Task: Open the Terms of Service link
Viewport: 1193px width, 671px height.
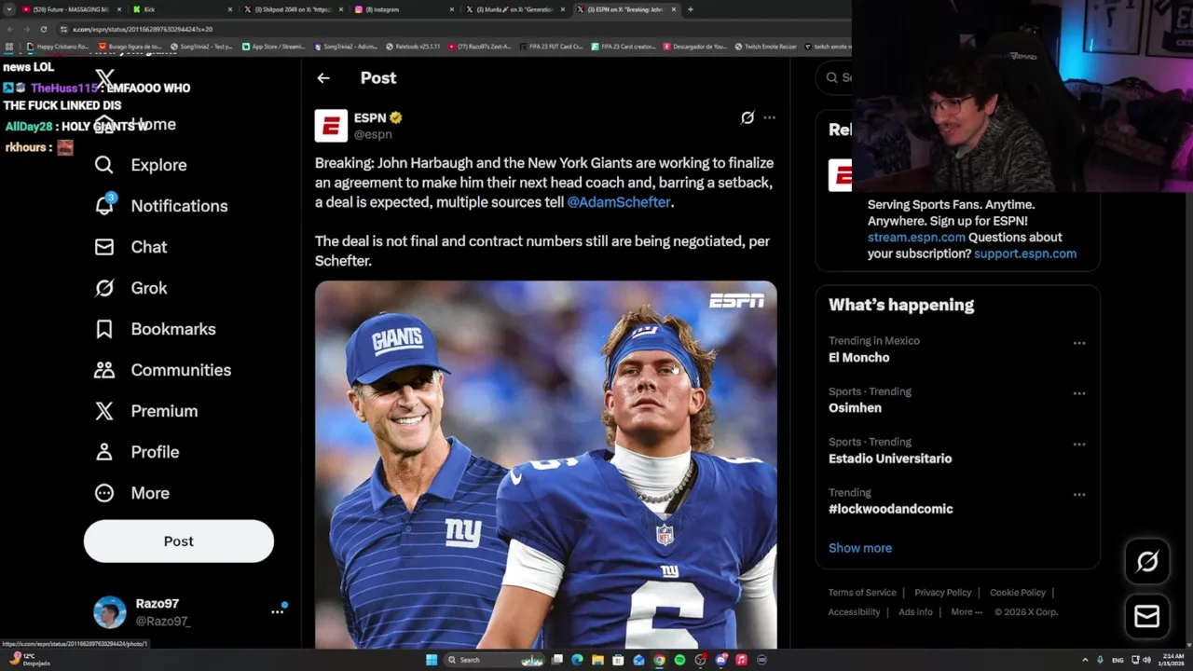Action: coord(862,593)
